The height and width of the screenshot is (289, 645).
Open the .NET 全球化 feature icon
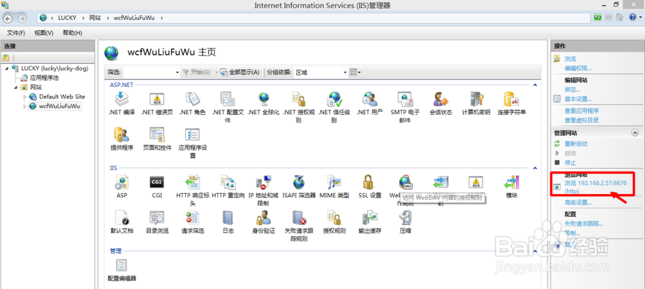coord(264,99)
